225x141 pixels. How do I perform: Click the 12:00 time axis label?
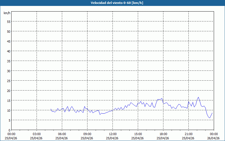(x=112, y=134)
